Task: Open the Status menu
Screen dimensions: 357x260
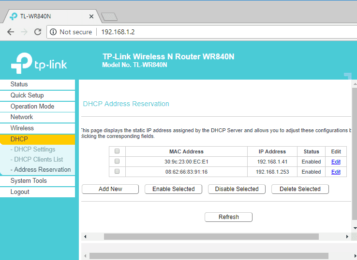Action: 38,84
